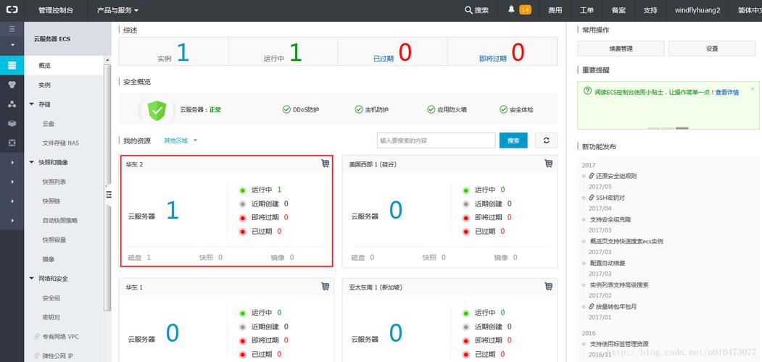This screenshot has width=762, height=362.
Task: Open the 查看详情 link in reminder
Action: point(727,92)
